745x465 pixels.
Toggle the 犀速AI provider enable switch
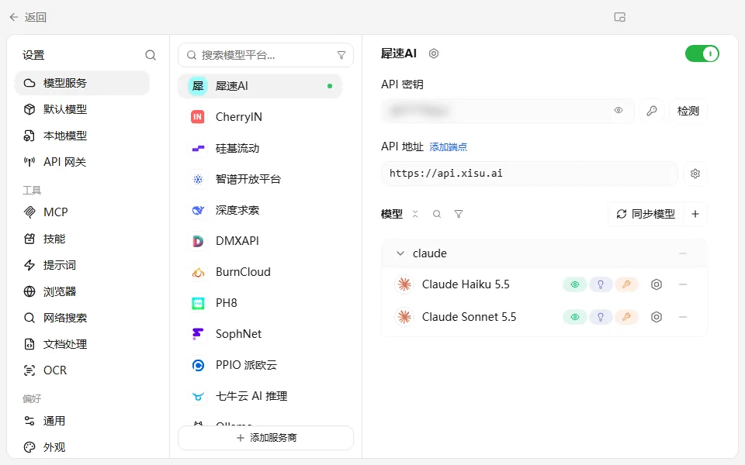pos(702,53)
